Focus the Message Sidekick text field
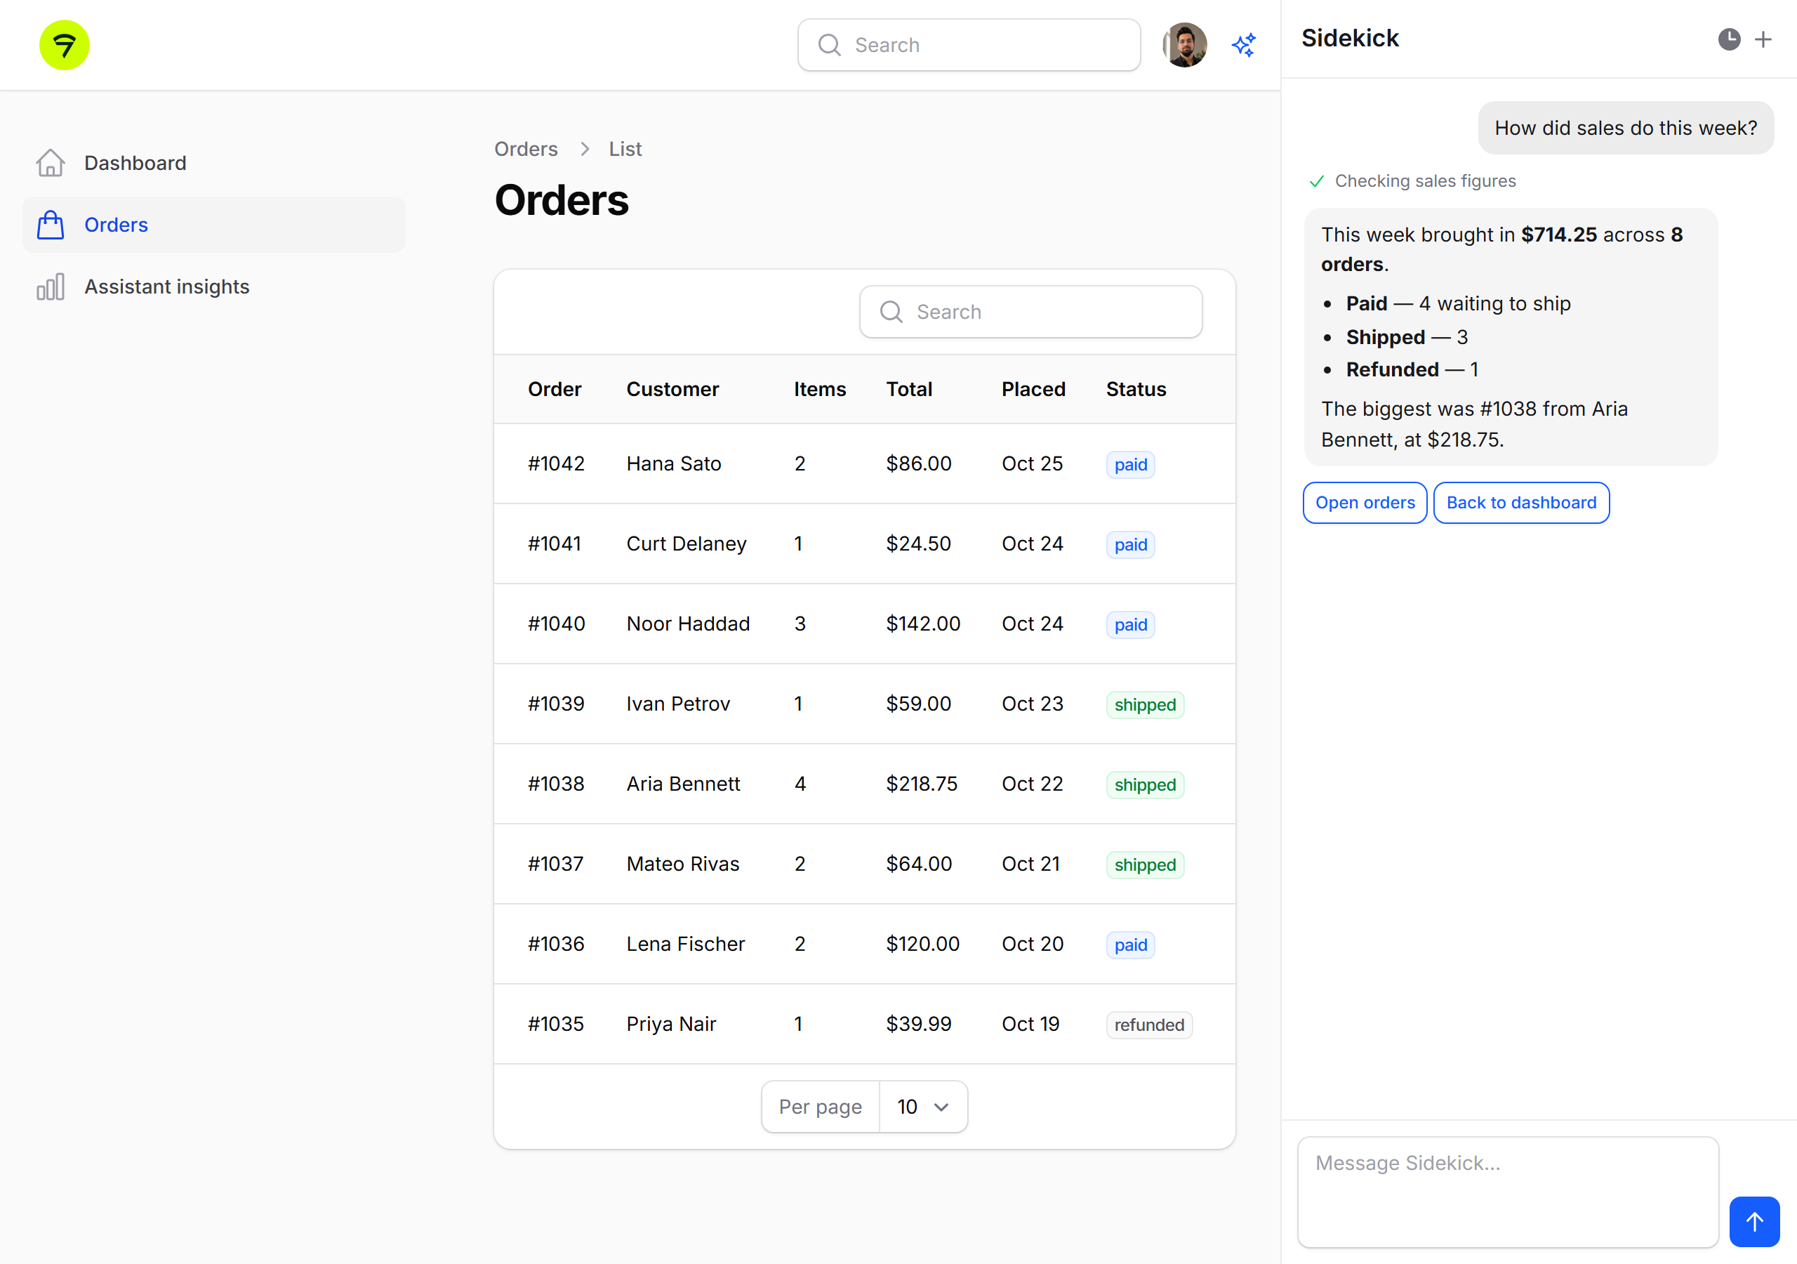 click(1507, 1191)
